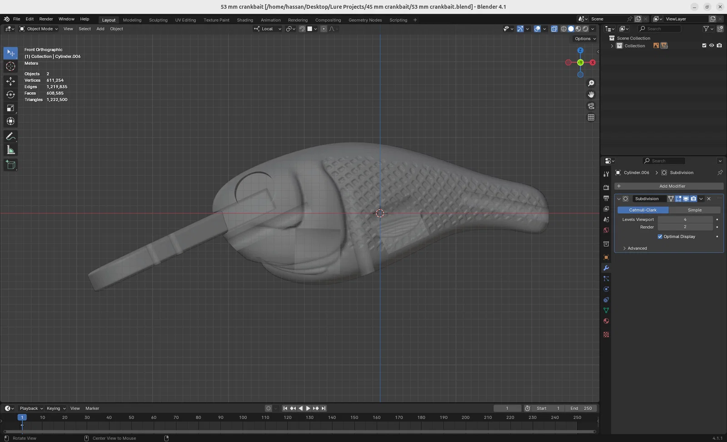
Task: Open the Local transform orientation dropdown
Action: pyautogui.click(x=268, y=29)
